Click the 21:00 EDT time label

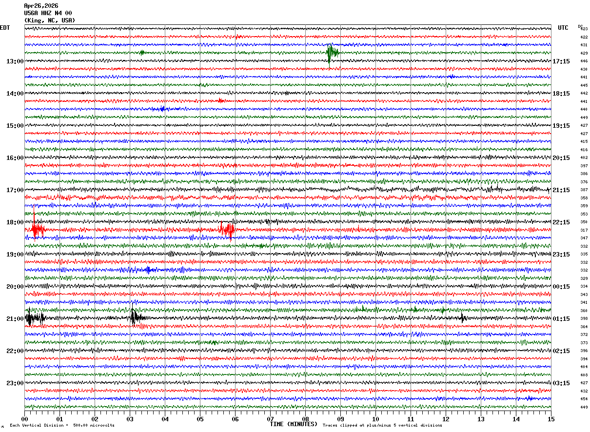15,319
